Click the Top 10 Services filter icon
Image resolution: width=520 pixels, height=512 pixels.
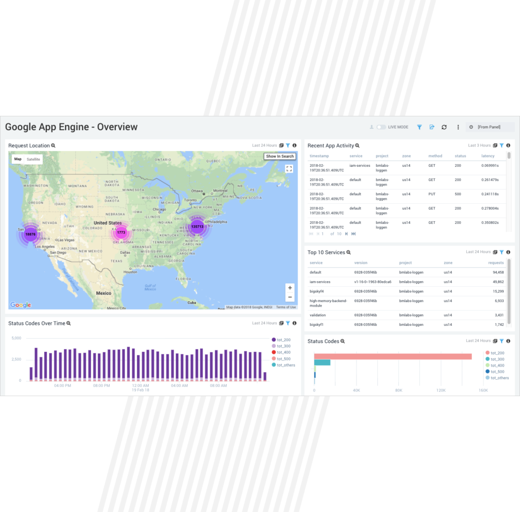(x=502, y=252)
